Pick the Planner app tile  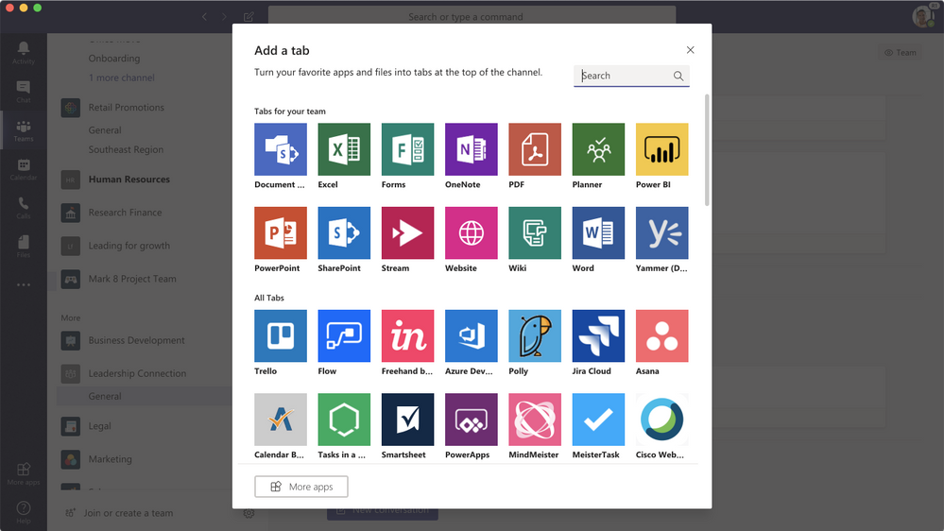[598, 149]
